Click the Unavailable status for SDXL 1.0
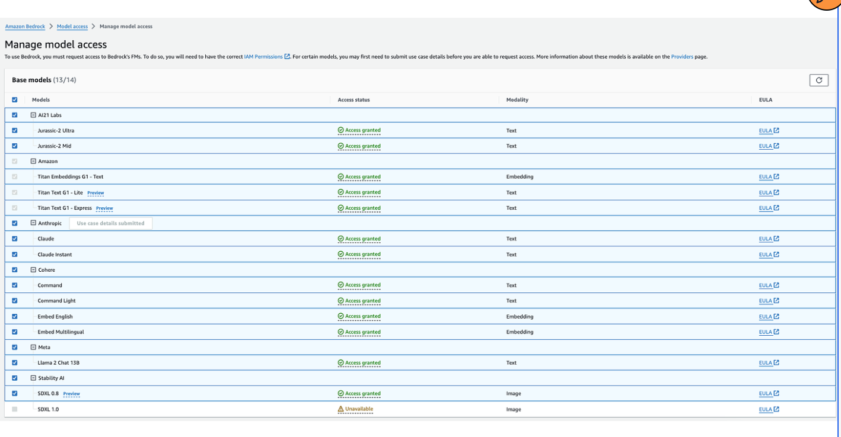Viewport: 841px width, 437px height. click(x=355, y=409)
